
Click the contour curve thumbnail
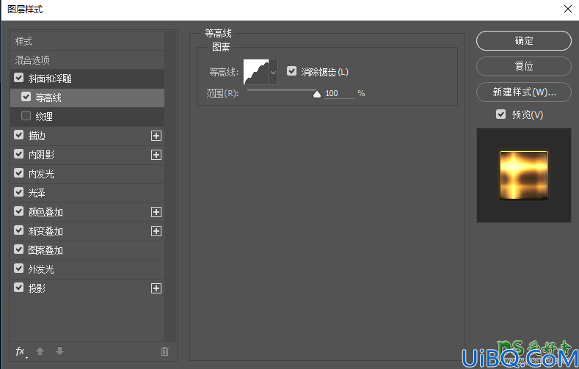click(x=256, y=72)
